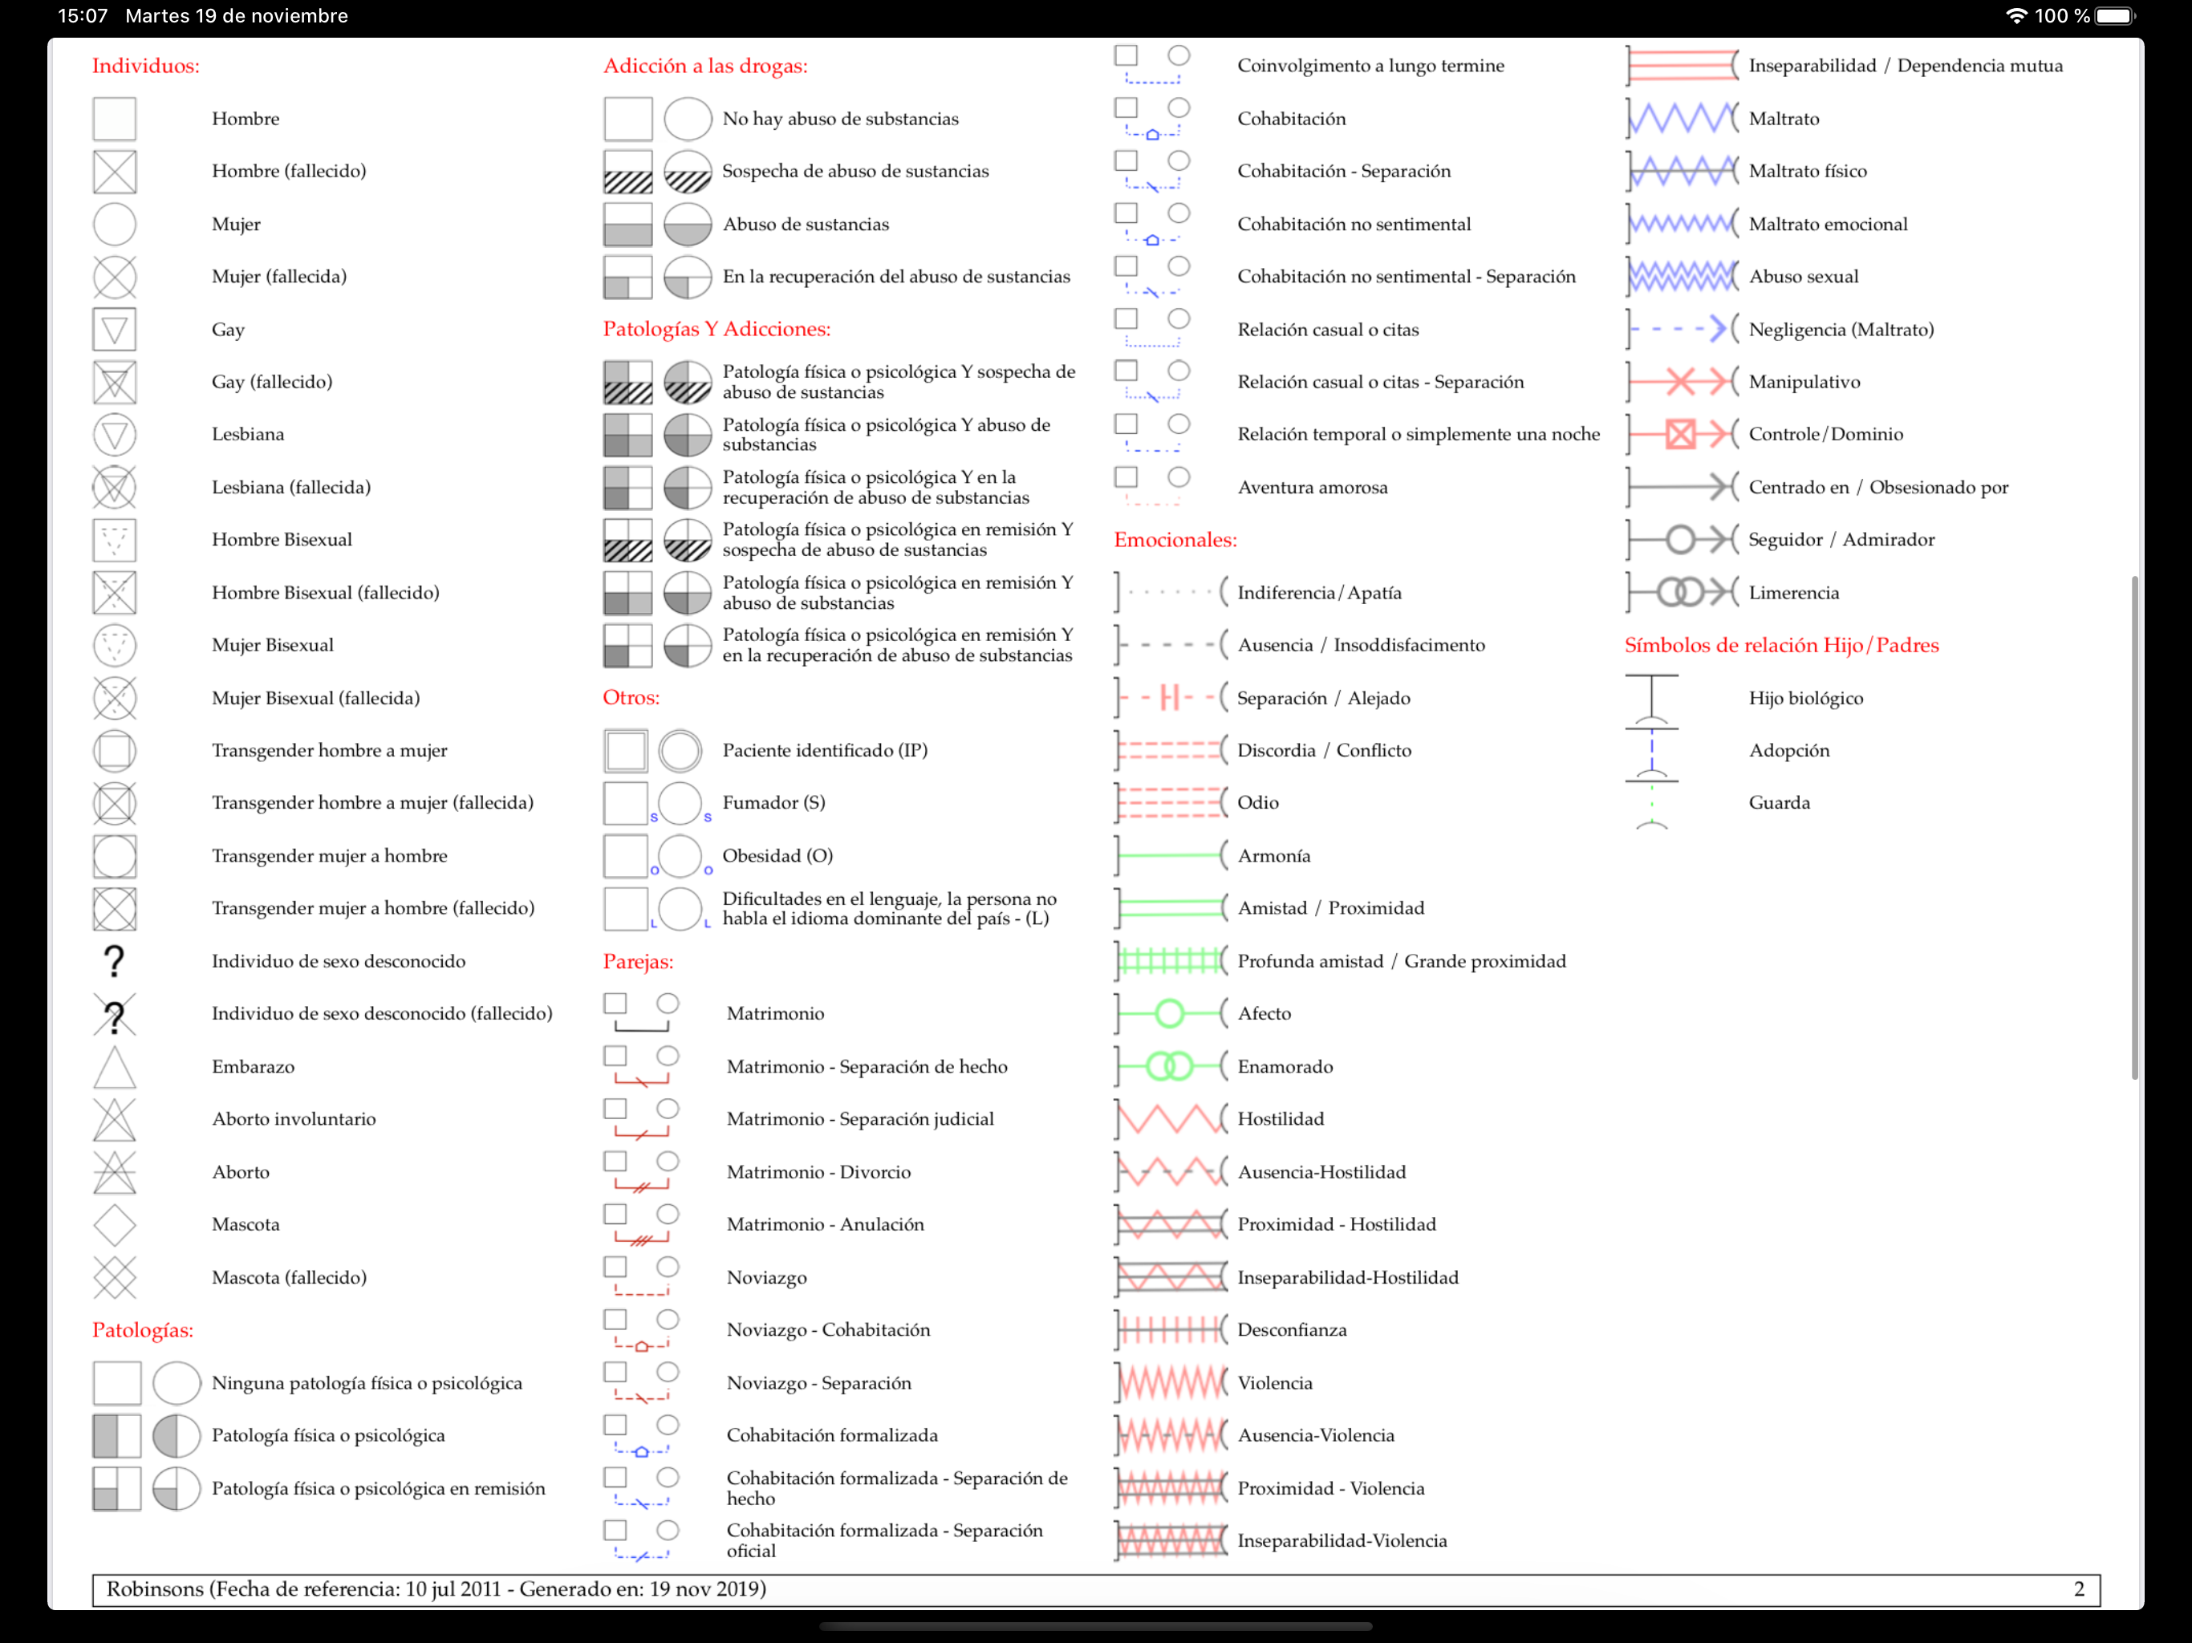The width and height of the screenshot is (2192, 1643).
Task: Tap the Enamorado green double circle symbol
Action: pos(1171,1067)
